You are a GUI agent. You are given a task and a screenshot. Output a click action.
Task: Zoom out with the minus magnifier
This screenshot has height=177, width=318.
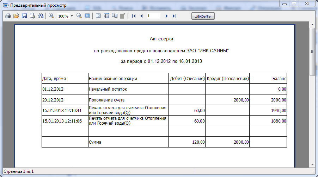point(79,16)
